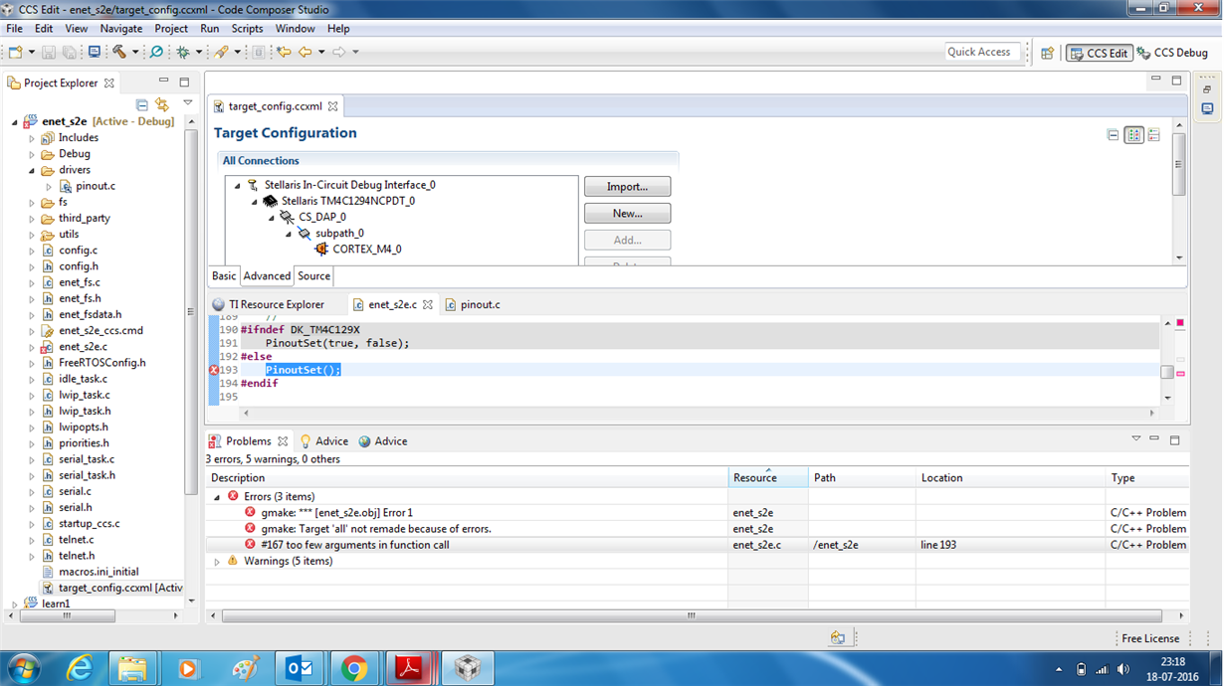Click the Debug bug icon
1224x686 pixels.
click(x=183, y=52)
